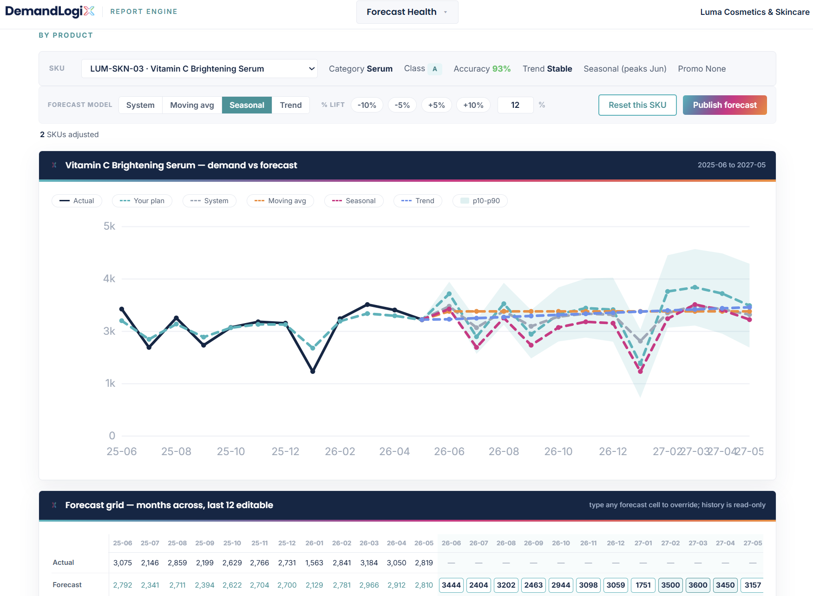Viewport: 813px width, 596px height.
Task: Click the Luma Cosmetics & Skincare label
Action: pyautogui.click(x=755, y=12)
